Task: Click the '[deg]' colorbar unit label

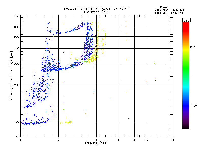Action: click(186, 20)
